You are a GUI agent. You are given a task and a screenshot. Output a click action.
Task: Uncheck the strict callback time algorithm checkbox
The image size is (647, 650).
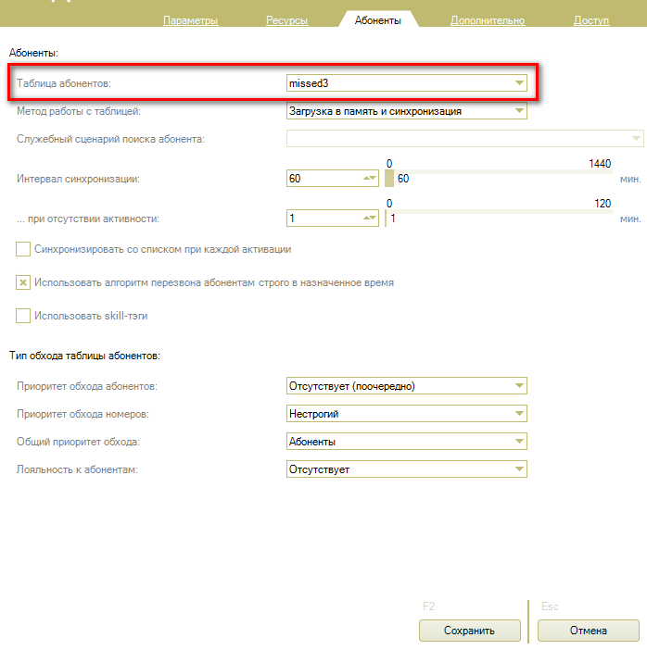(24, 282)
